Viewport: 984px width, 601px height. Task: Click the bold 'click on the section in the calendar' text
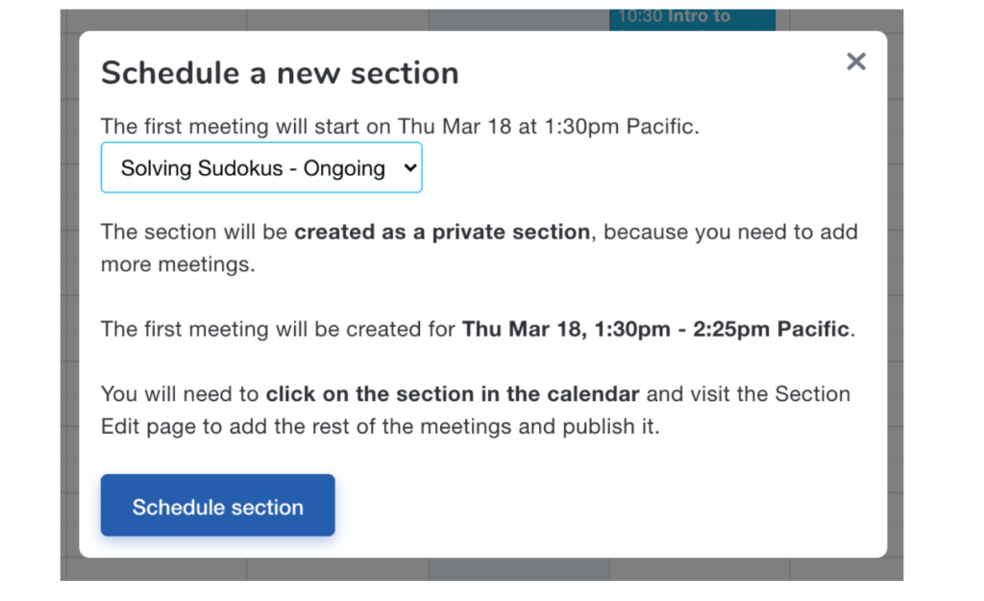tap(453, 393)
